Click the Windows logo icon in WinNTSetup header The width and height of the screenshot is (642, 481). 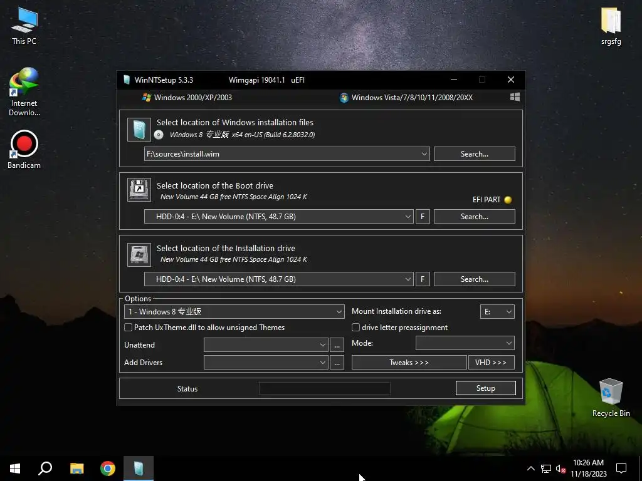tap(515, 97)
